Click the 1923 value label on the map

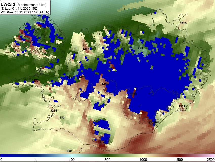pyautogui.click(x=32, y=42)
